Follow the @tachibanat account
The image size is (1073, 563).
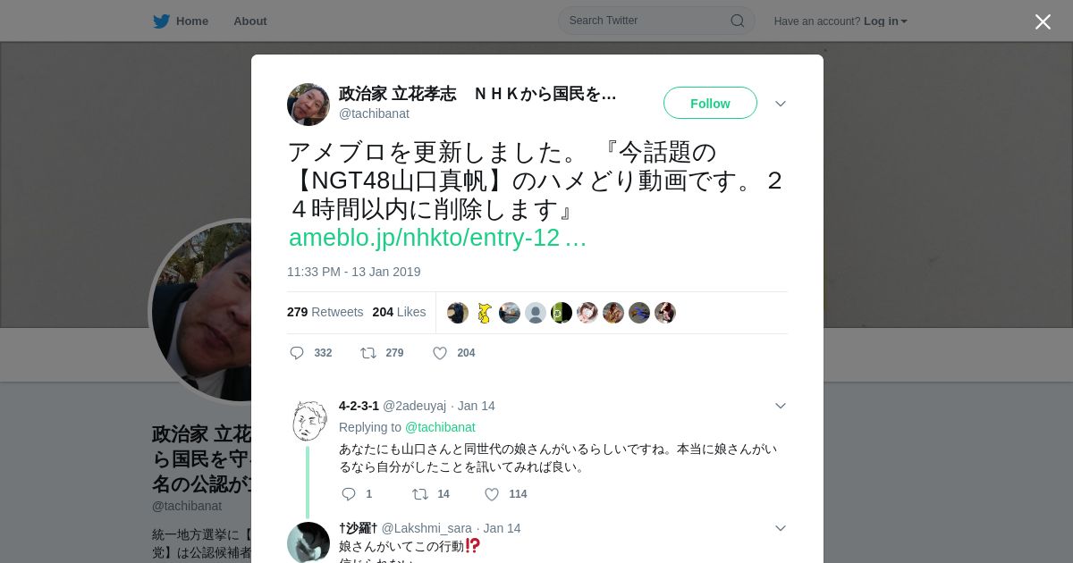pyautogui.click(x=710, y=104)
